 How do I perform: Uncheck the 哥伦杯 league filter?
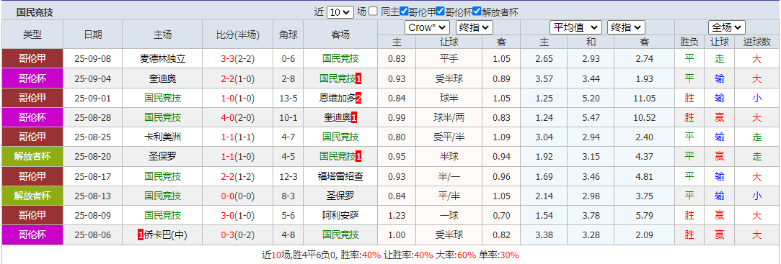pos(441,12)
